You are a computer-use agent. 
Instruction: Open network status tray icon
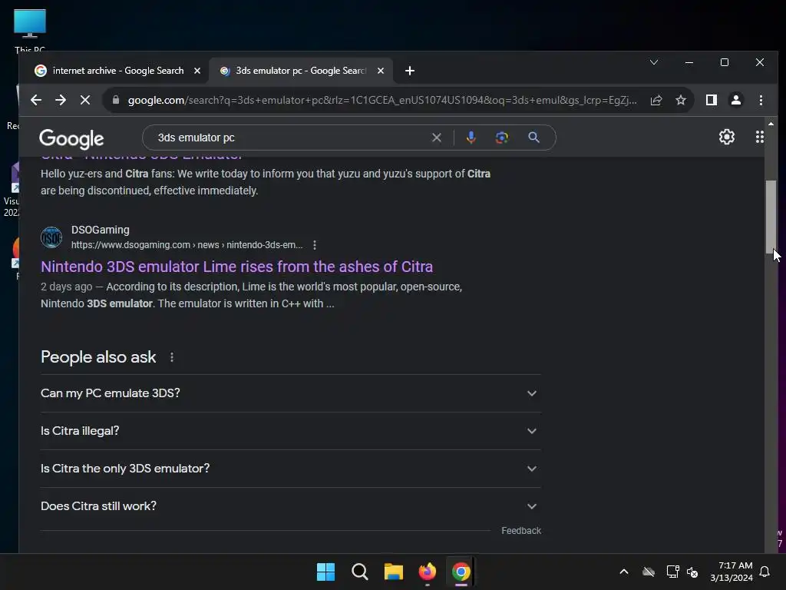(x=672, y=572)
